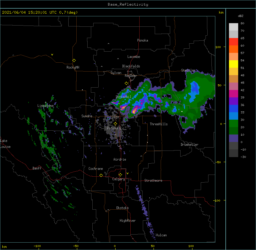Image resolution: width=256 pixels, height=250 pixels.
Task: Click the Lake Louise label
Action: click(5, 144)
